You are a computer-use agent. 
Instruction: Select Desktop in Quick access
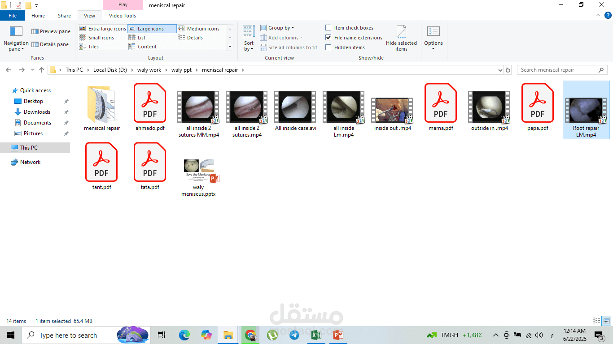[33, 101]
